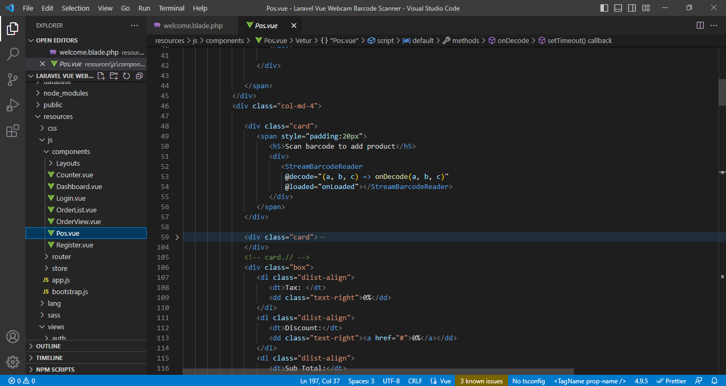Open the Customize Layout button

pyautogui.click(x=646, y=8)
